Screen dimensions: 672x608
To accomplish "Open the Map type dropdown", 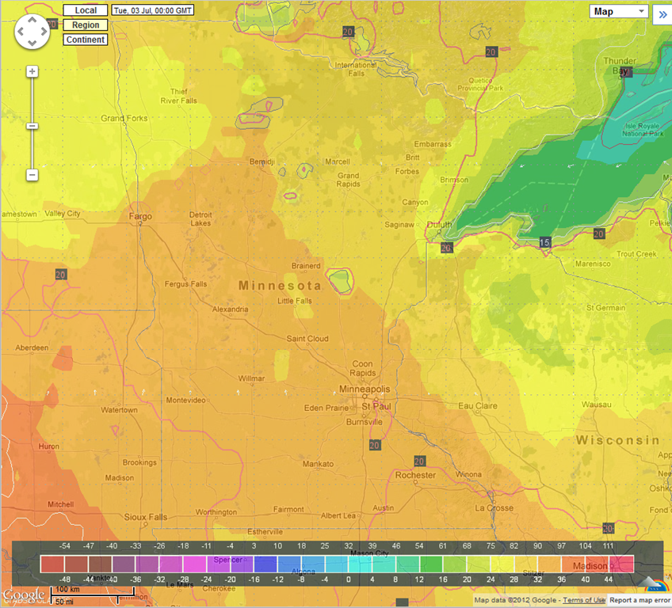I will tap(619, 12).
